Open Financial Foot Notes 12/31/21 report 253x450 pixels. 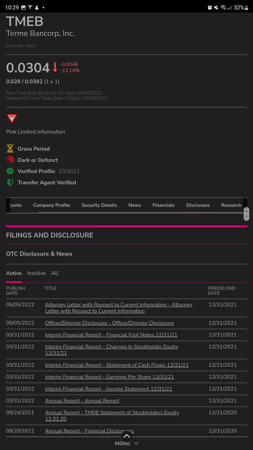111,335
